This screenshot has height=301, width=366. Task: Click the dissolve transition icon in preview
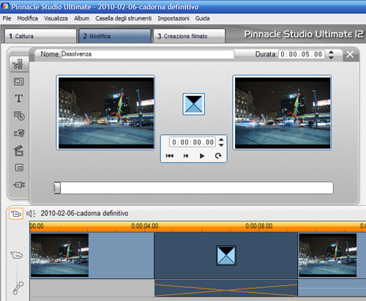(x=194, y=104)
